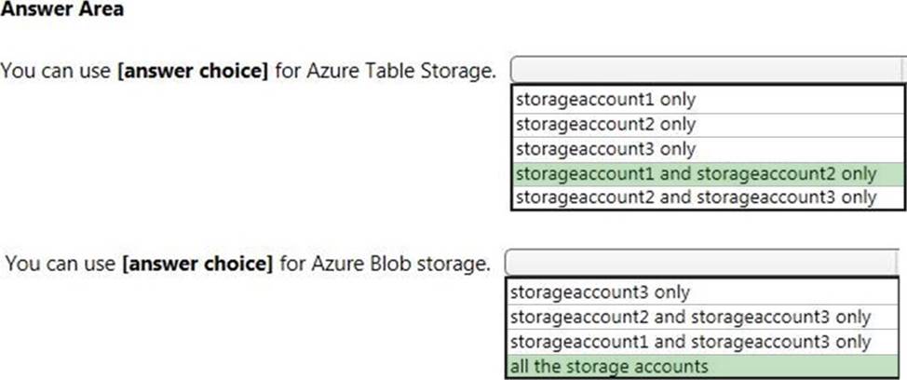Click bold '[answer choice]' in Table Storage sentence
907x380 pixels.
191,71
